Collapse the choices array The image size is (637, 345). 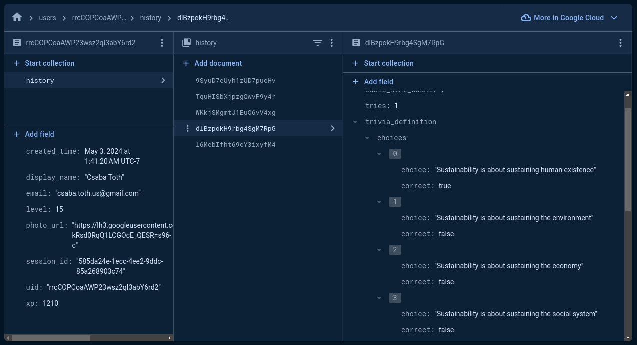(367, 138)
